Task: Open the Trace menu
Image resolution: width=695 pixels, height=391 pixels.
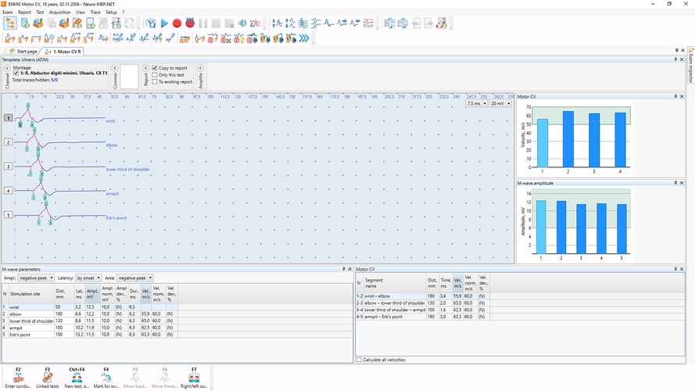Action: [95, 13]
